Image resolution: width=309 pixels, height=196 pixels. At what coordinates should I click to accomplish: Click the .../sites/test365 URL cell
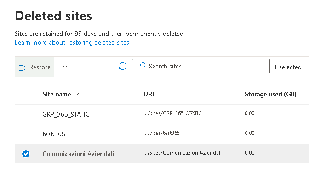click(x=161, y=133)
